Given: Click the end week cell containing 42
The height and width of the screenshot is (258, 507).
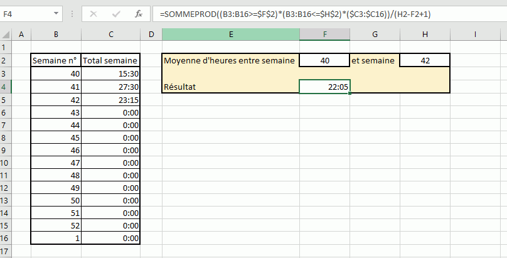Looking at the screenshot, I should pos(425,60).
